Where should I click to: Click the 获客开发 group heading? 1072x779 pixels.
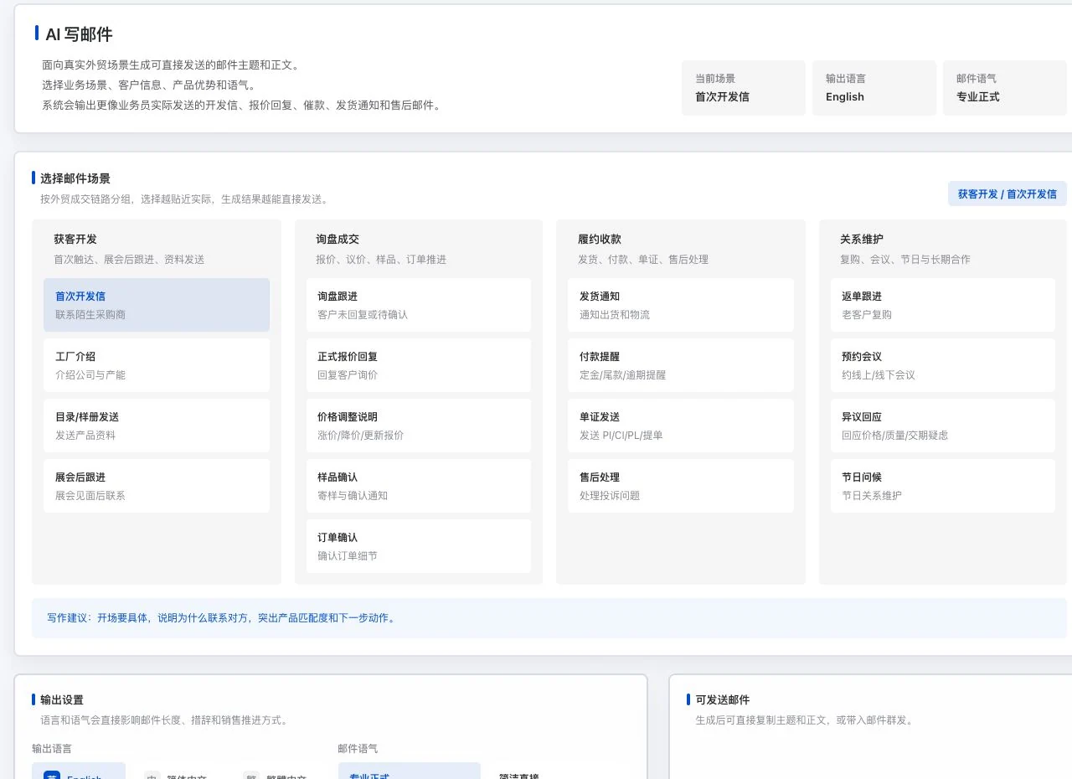pos(75,239)
